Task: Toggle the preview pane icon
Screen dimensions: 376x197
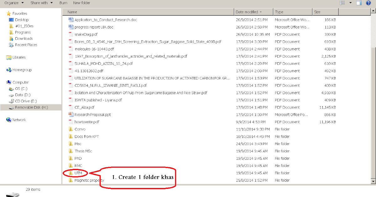Action: 359,3
